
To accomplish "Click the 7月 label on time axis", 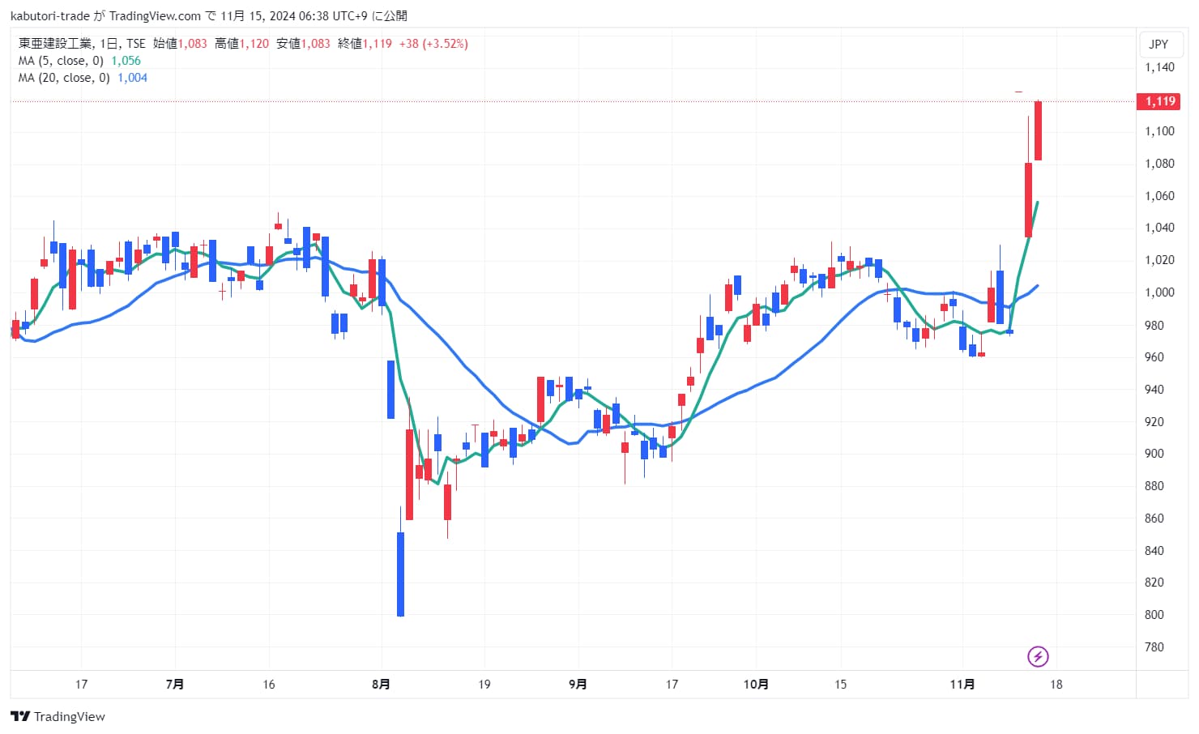I will [x=174, y=685].
